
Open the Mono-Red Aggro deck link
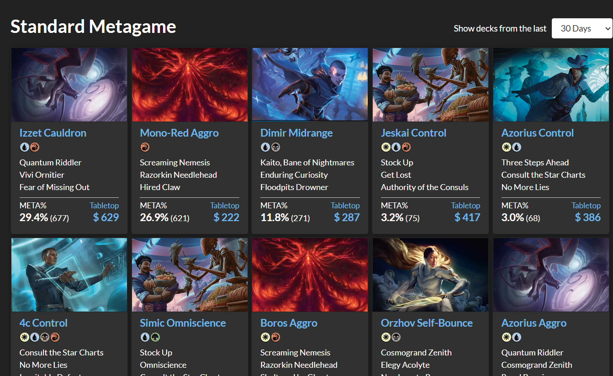179,133
